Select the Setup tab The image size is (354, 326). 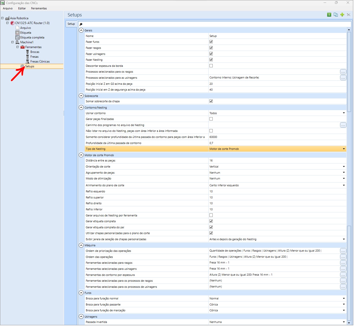(x=71, y=24)
